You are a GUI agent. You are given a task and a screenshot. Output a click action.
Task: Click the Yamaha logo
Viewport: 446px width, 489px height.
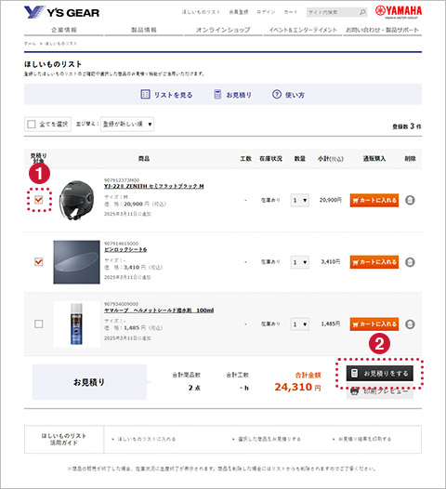pyautogui.click(x=399, y=12)
